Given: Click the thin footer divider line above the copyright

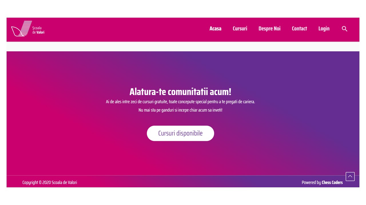Looking at the screenshot, I should point(183,175).
